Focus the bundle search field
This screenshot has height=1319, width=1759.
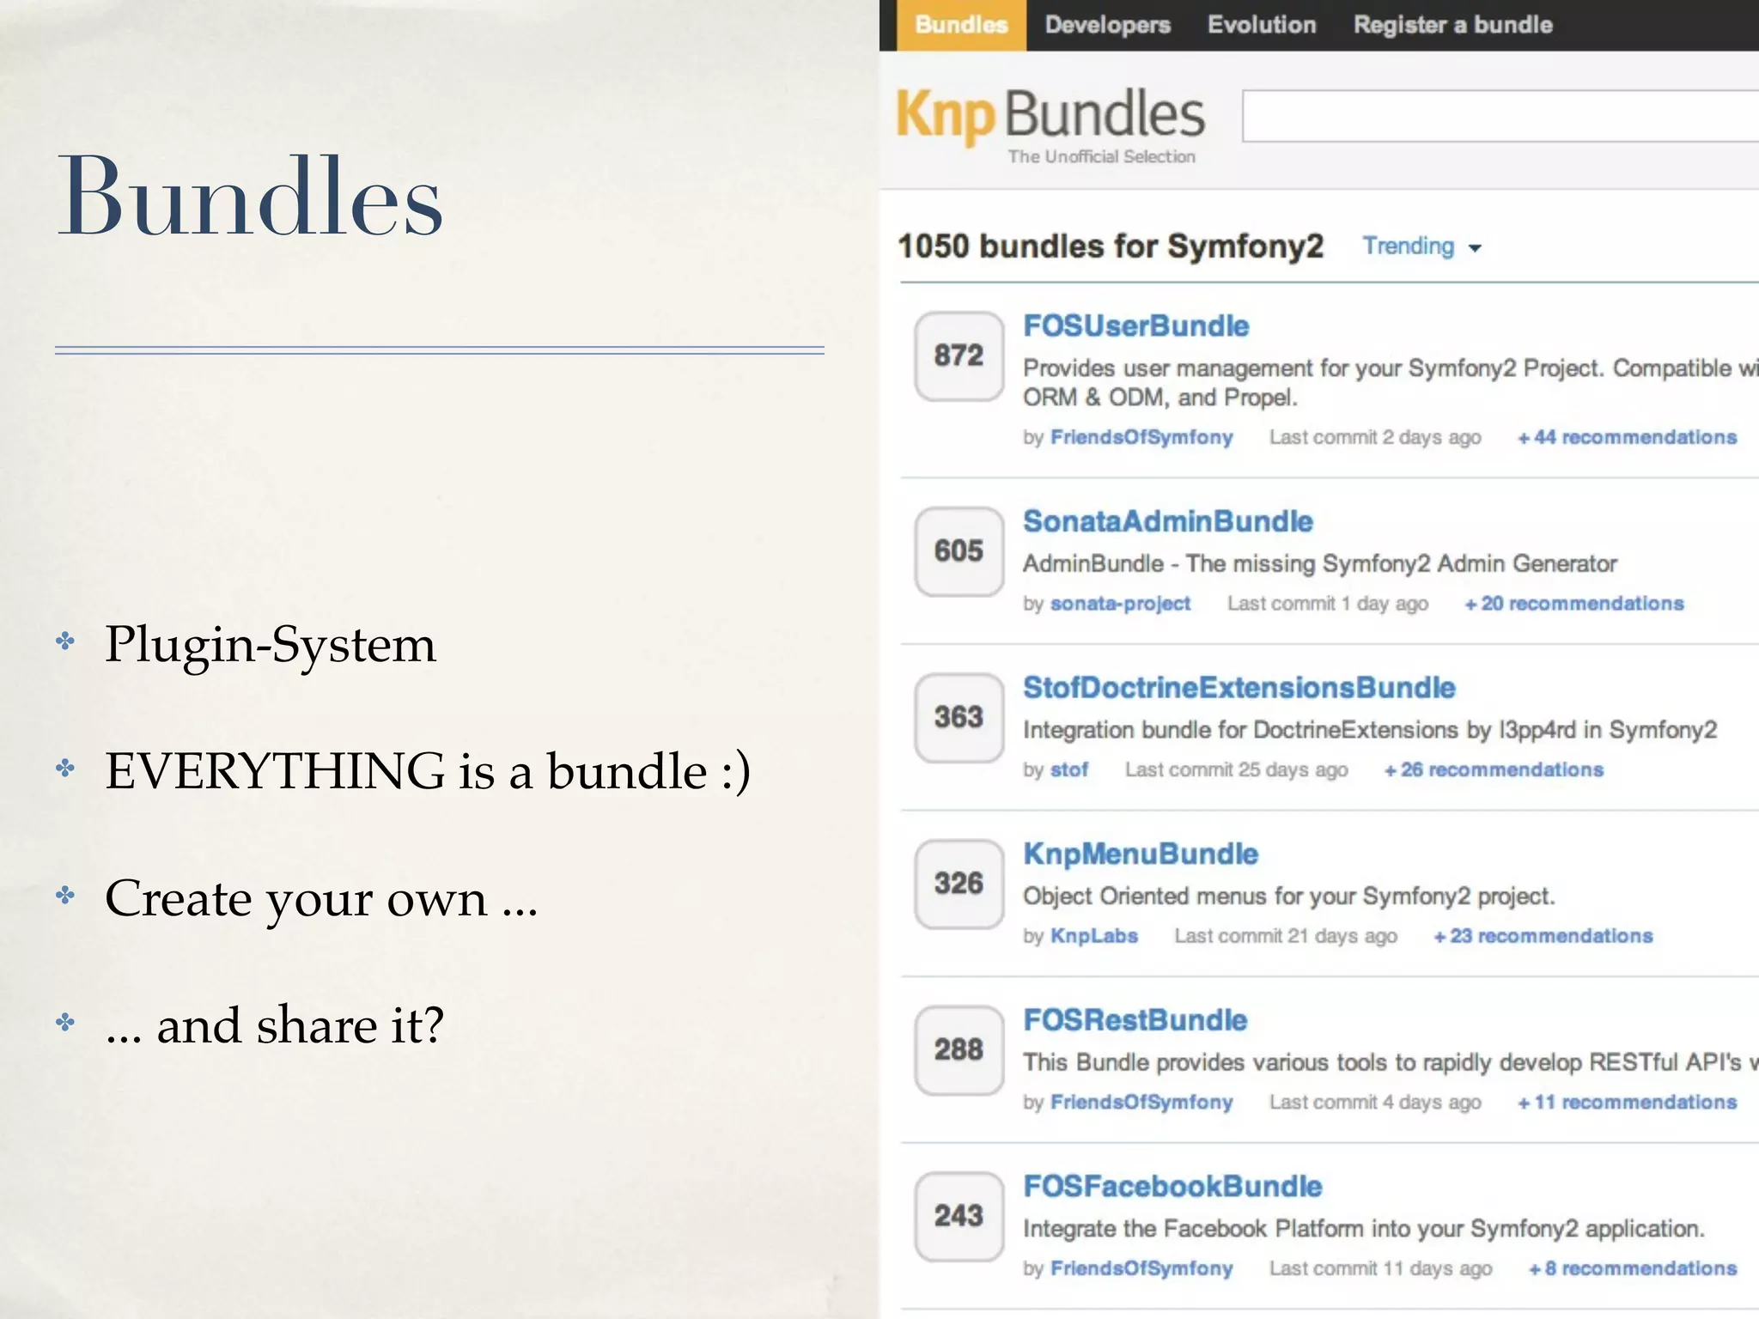click(x=1500, y=116)
